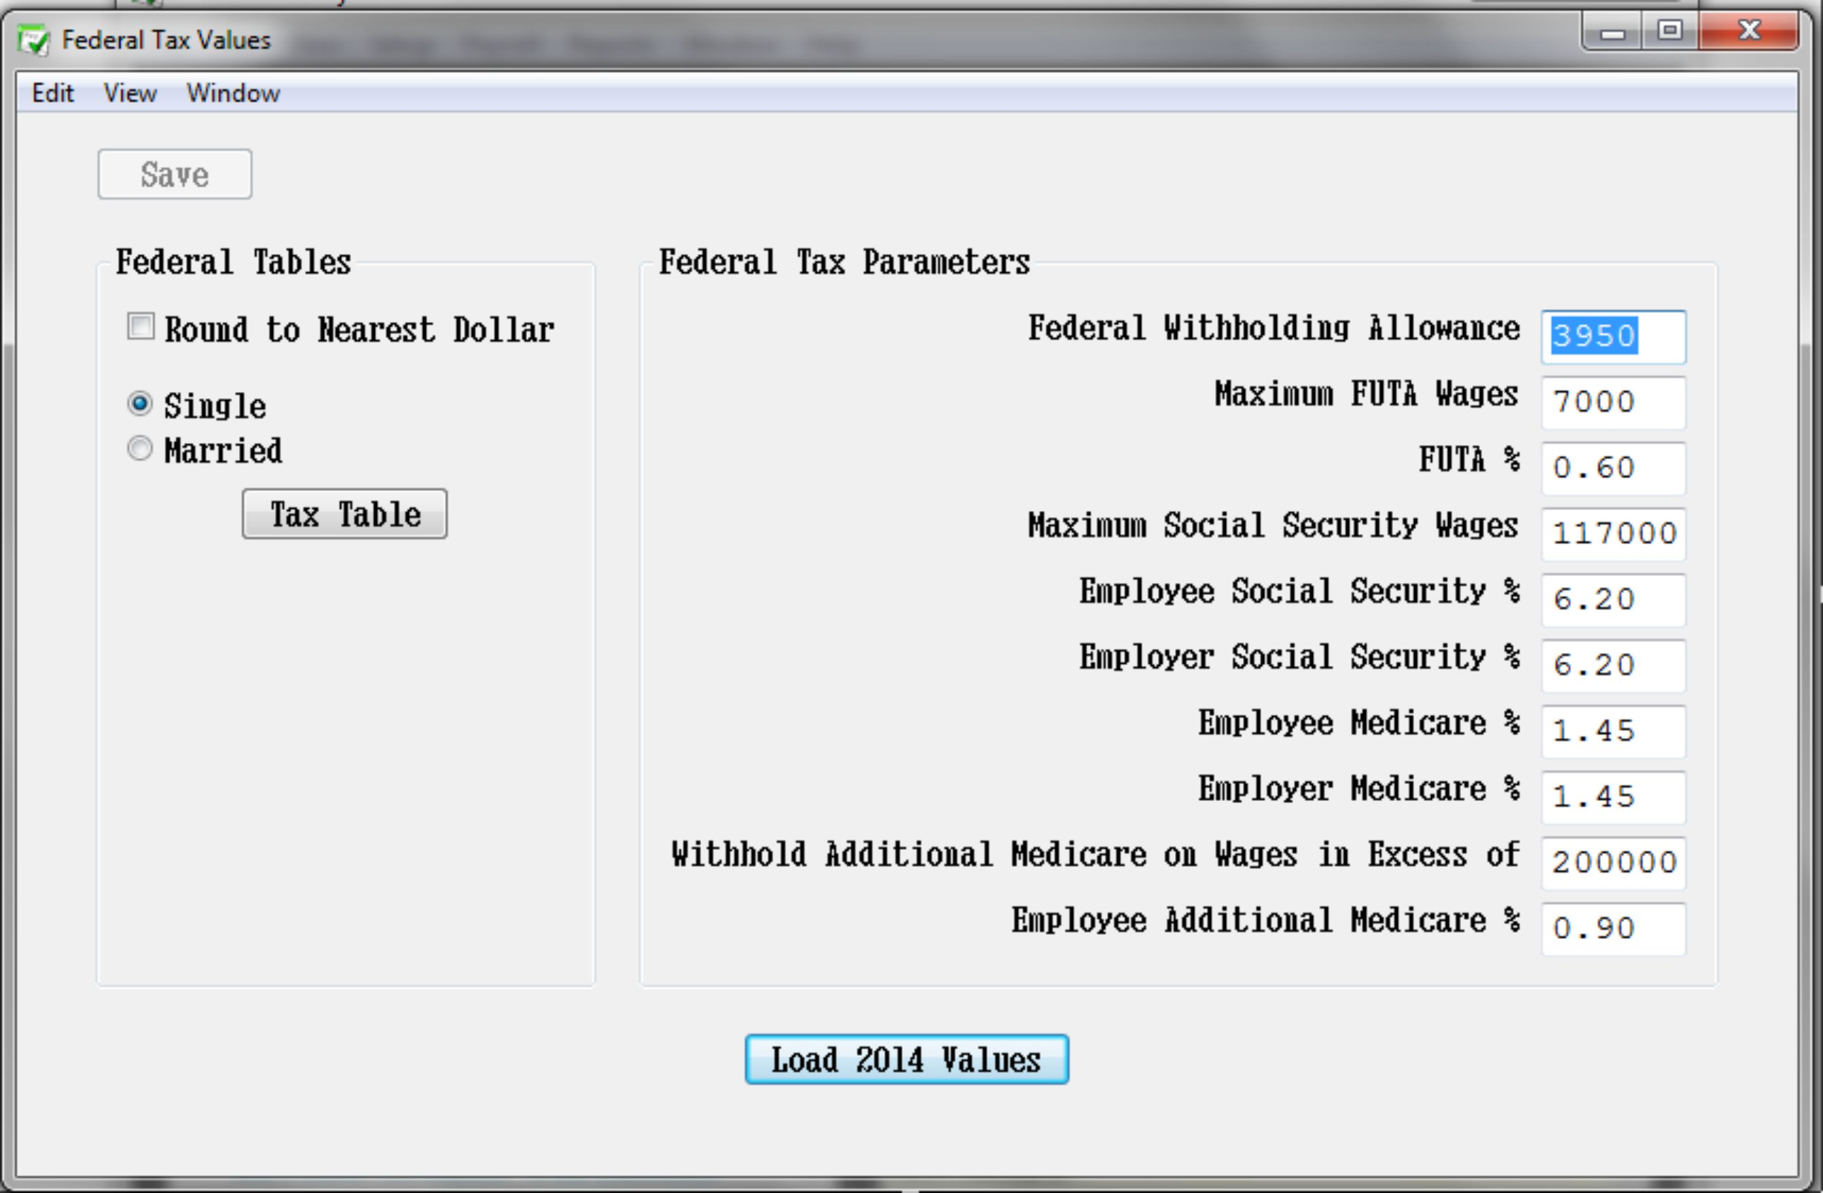The image size is (1823, 1193).
Task: Click the Employer Medicare % field
Action: (x=1613, y=797)
